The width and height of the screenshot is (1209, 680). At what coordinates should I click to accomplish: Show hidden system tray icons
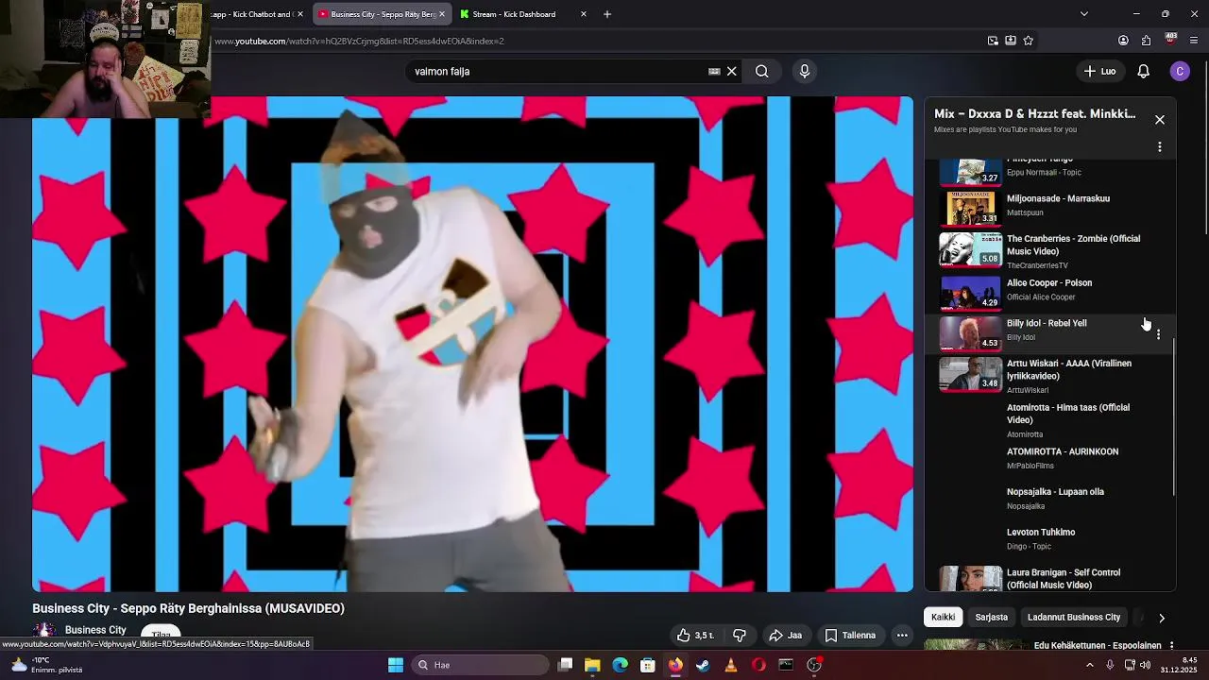(1089, 665)
